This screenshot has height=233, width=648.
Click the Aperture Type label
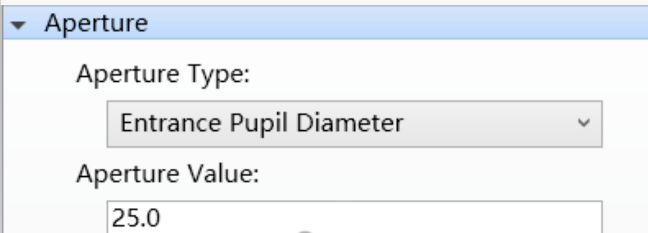tap(162, 75)
